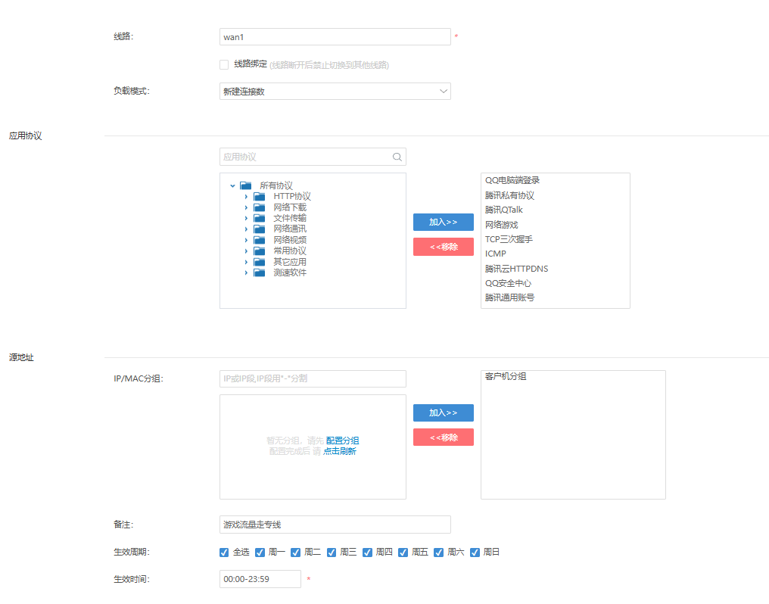Expand the 网络视频 tree node

coord(246,240)
